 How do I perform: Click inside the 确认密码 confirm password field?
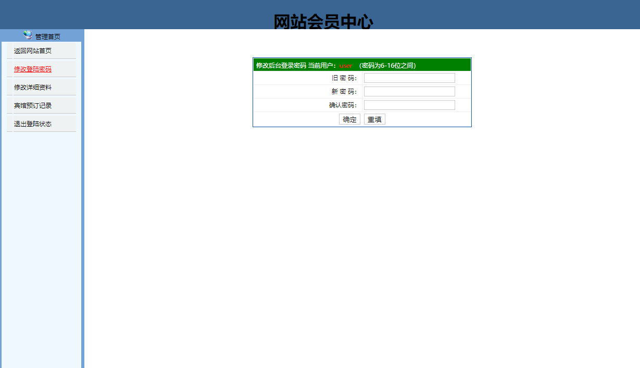409,104
